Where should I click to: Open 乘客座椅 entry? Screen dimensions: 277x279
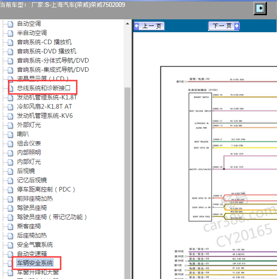point(29,227)
